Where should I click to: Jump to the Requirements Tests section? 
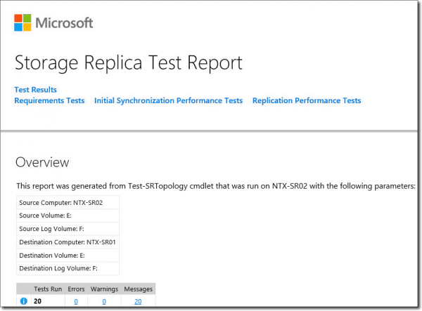[49, 100]
